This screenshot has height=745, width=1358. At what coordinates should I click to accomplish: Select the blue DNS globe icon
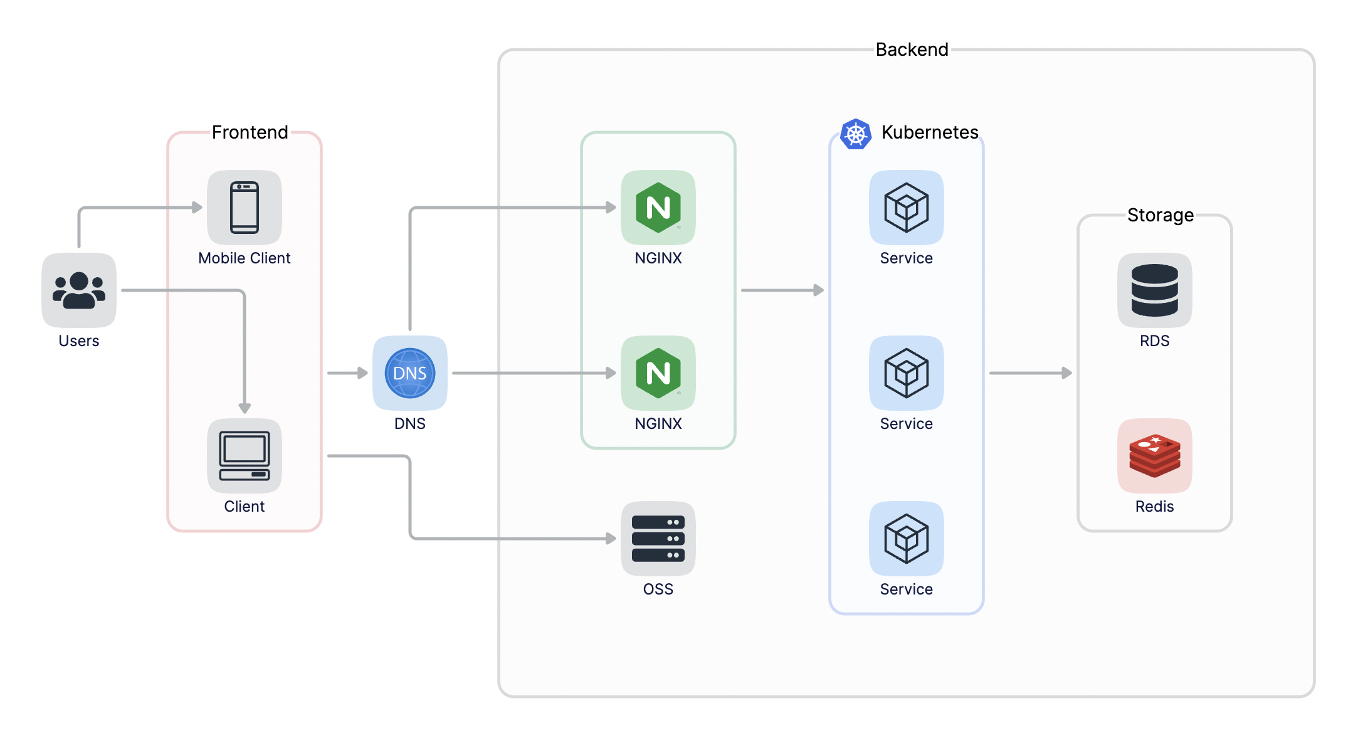pyautogui.click(x=410, y=373)
